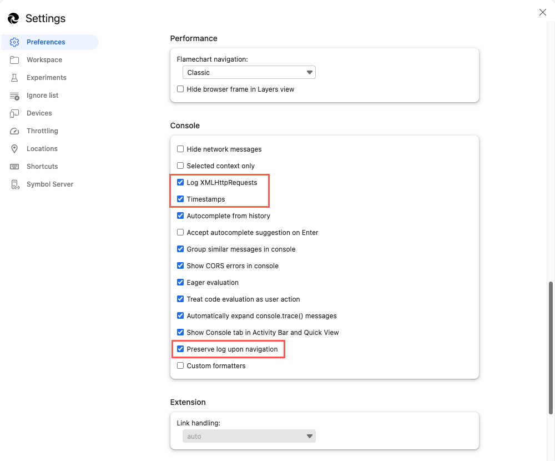Enable Custom formatters
The width and height of the screenshot is (555, 461).
180,365
